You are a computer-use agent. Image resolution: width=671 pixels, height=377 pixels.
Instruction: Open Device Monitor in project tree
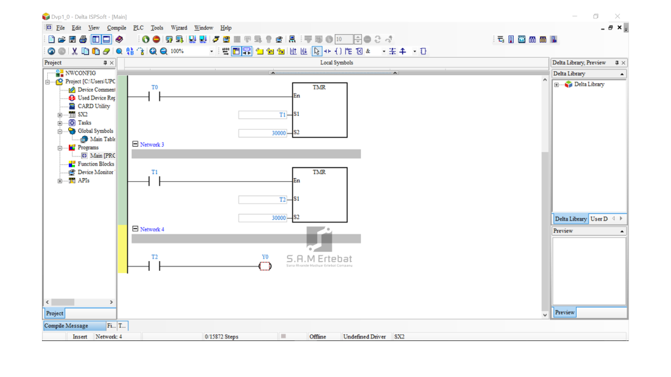click(x=95, y=172)
